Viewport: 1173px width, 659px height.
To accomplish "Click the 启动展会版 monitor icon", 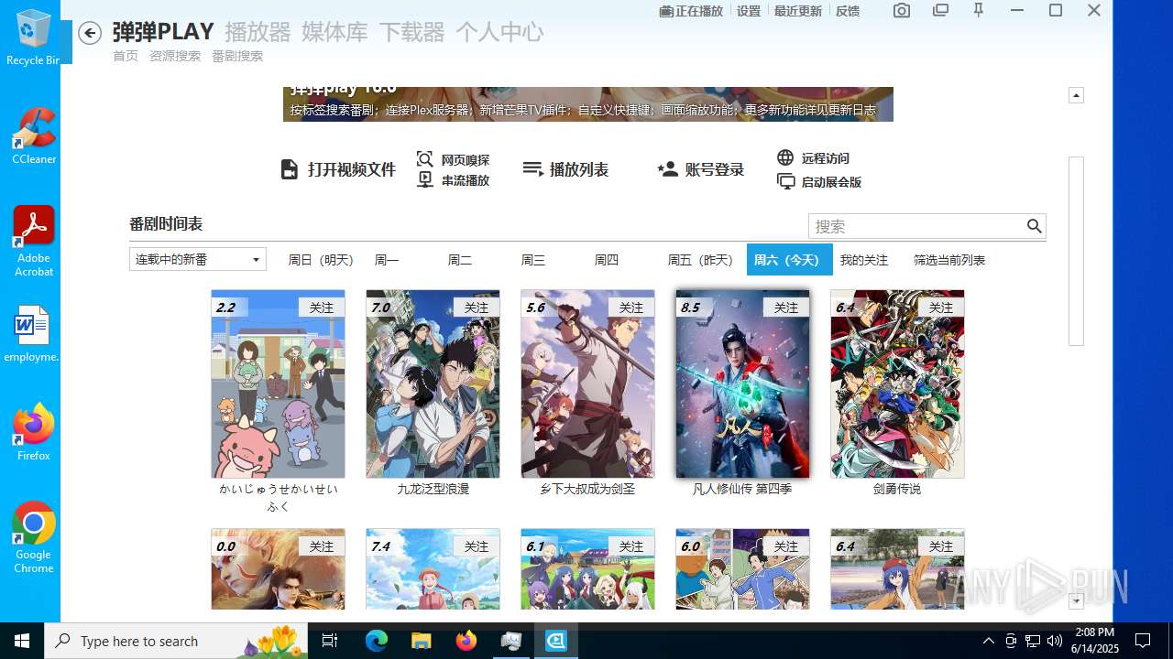I will tap(785, 181).
